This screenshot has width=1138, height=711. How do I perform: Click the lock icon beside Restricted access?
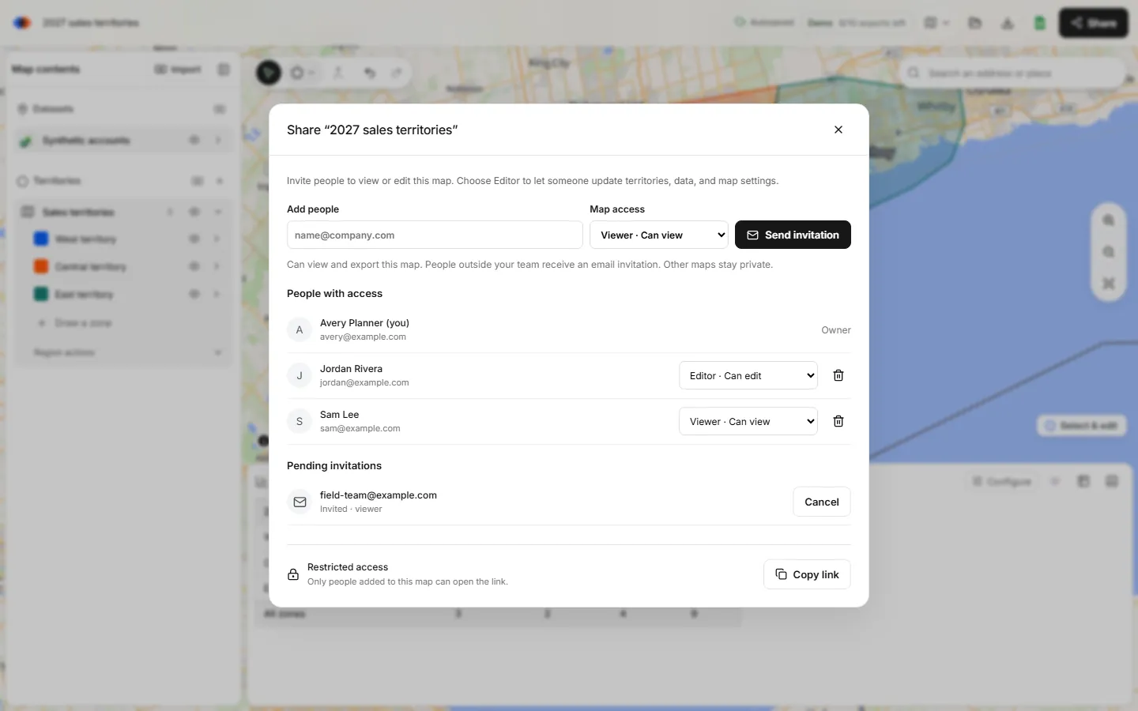[293, 574]
